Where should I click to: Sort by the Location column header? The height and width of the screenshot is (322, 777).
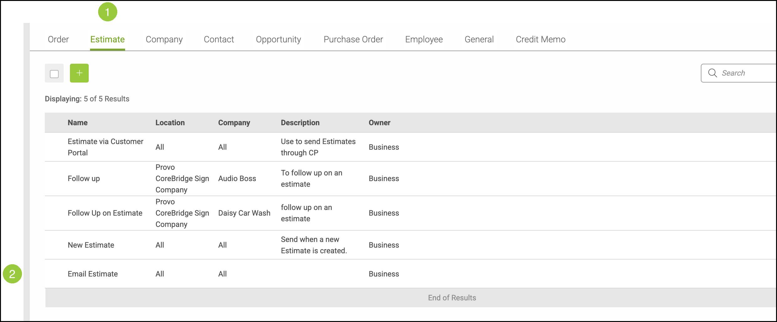click(170, 123)
